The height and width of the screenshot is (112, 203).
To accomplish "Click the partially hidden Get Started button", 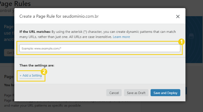I will (9, 53).
